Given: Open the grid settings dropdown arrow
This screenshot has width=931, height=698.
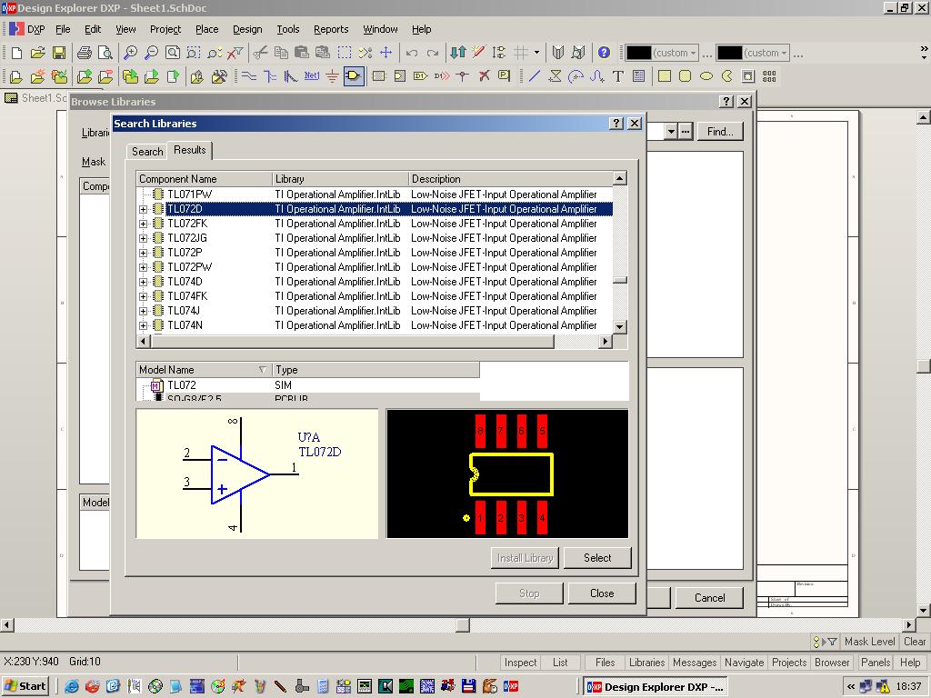Looking at the screenshot, I should point(536,53).
